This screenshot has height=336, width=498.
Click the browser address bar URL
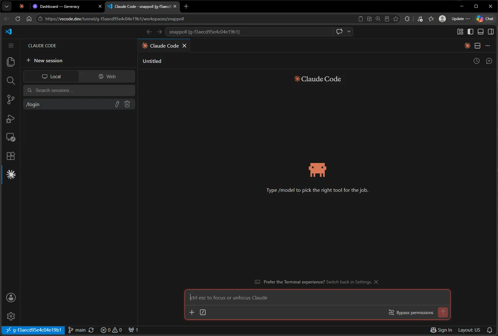pos(114,19)
